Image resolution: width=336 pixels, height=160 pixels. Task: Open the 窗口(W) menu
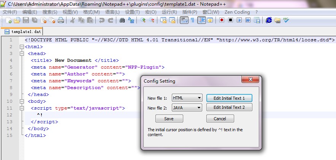211,12
